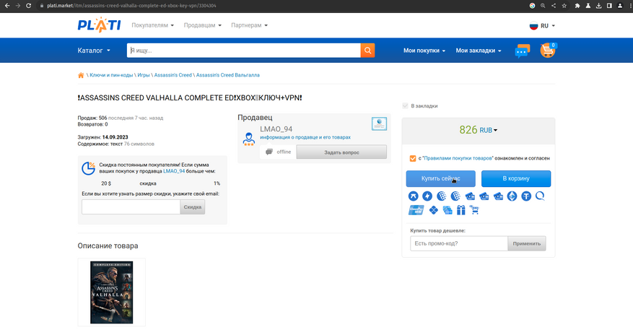This screenshot has width=633, height=335.
Task: Open 'Правилами покупки товаров' link
Action: 458,158
